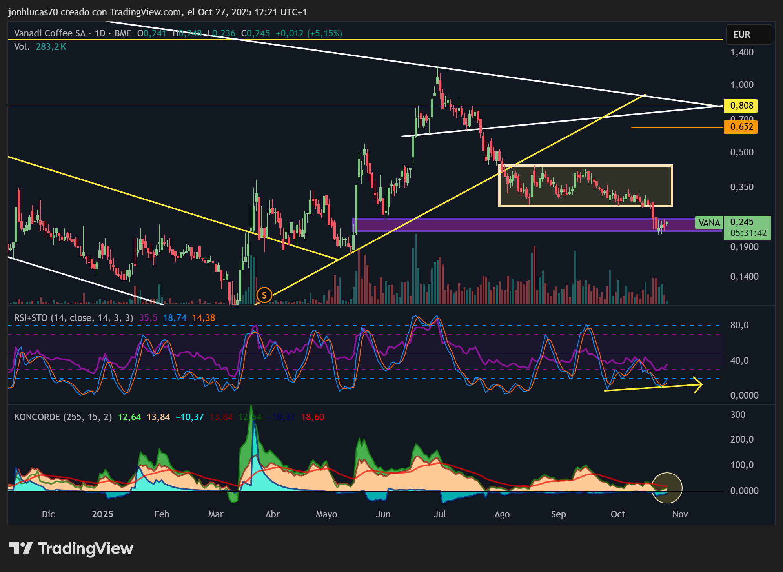The width and height of the screenshot is (783, 572).
Task: Select the purple support zone rectangle
Action: [537, 225]
